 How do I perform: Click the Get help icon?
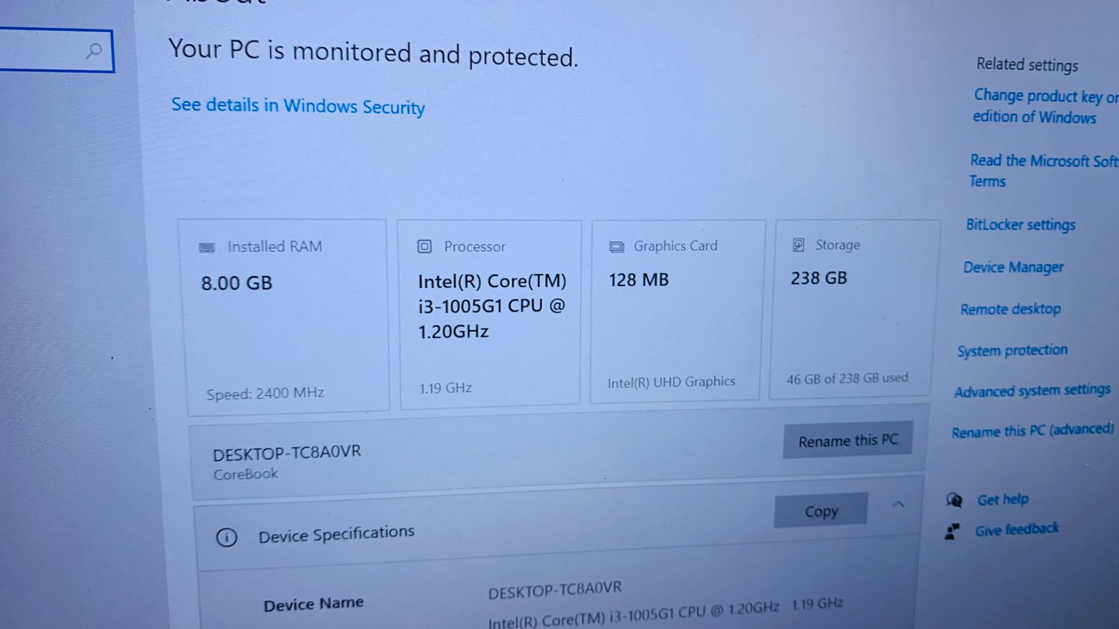(x=954, y=500)
